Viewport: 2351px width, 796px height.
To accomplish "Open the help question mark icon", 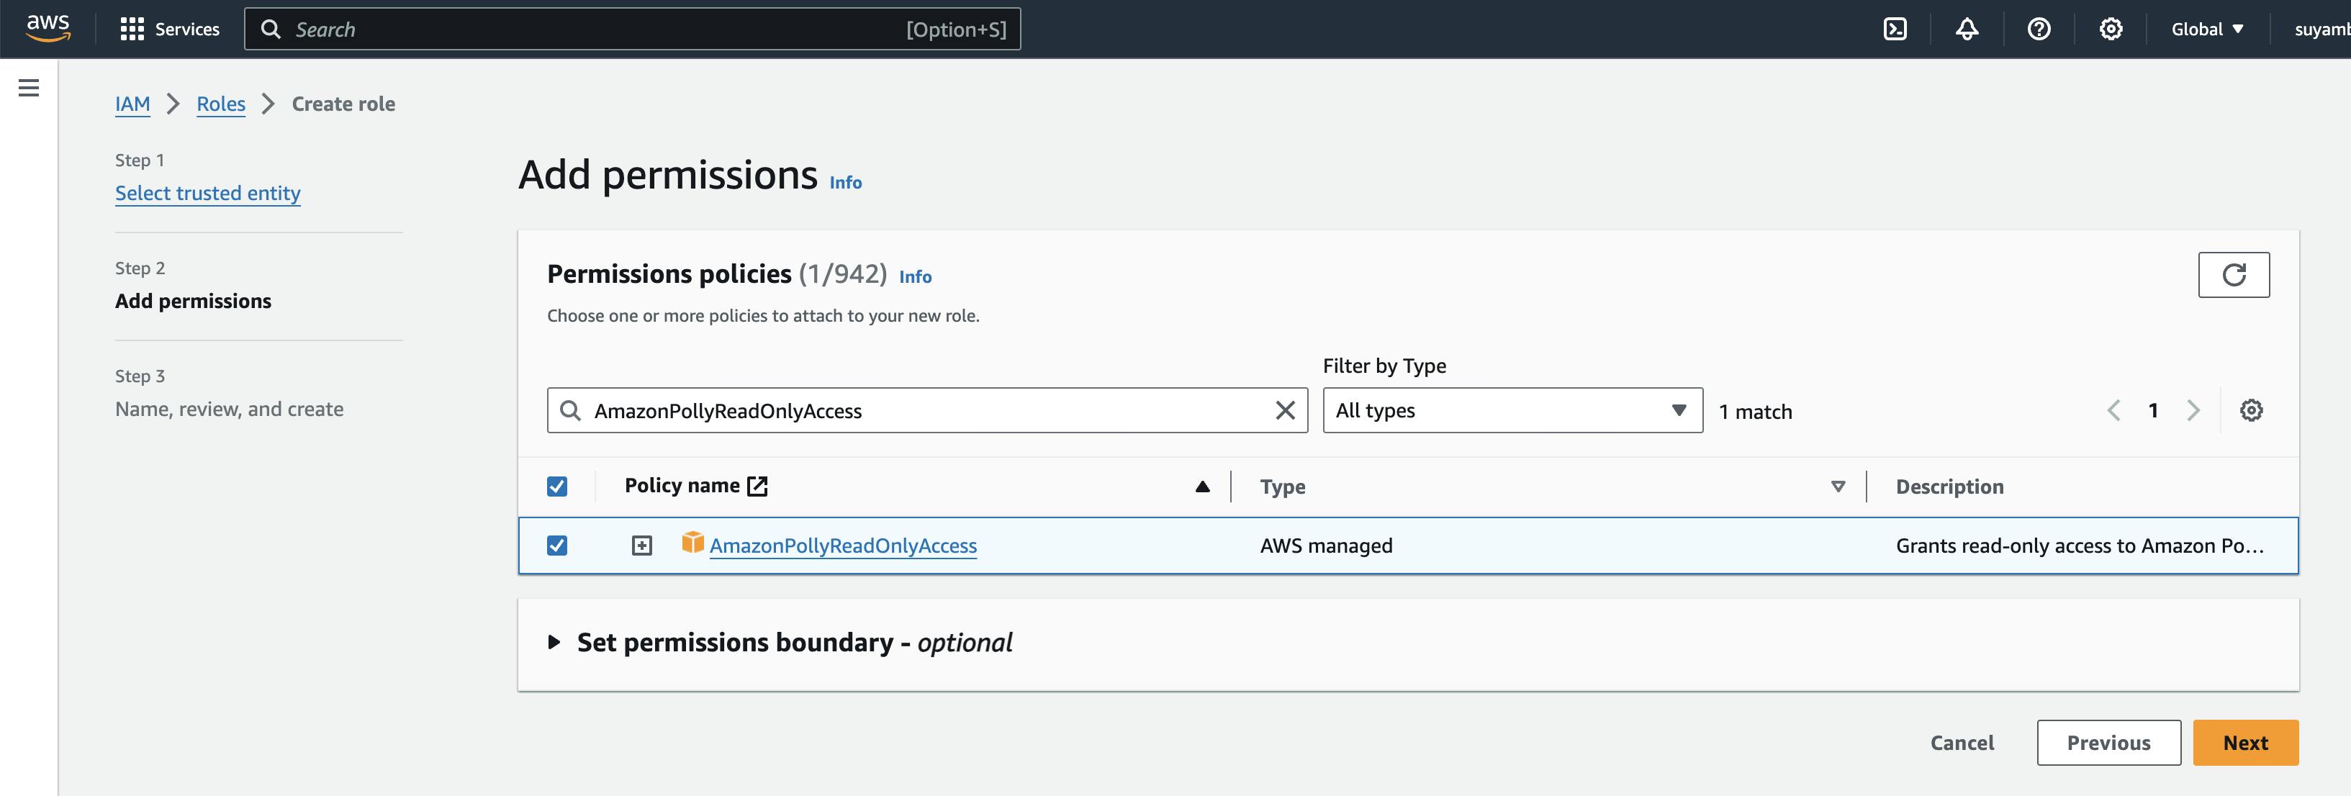I will click(2039, 30).
